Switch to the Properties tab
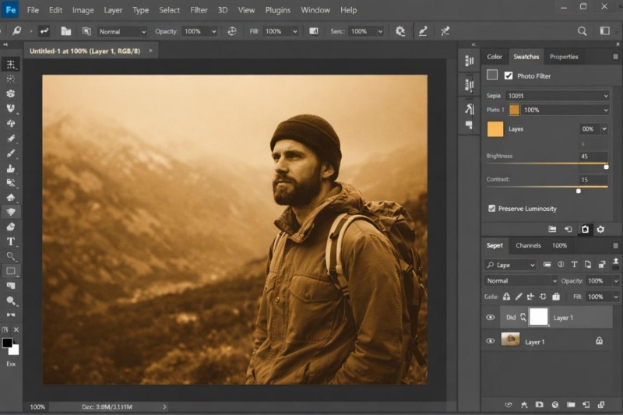The width and height of the screenshot is (623, 415). (x=564, y=57)
